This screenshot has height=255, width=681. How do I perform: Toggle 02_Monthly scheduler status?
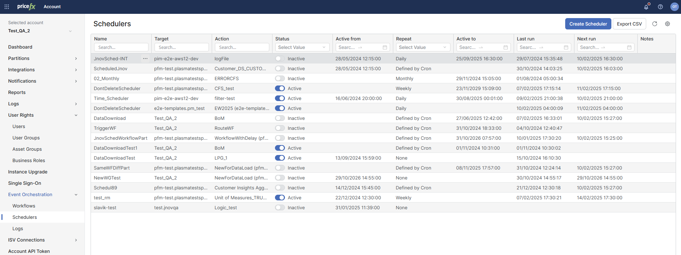coord(280,78)
